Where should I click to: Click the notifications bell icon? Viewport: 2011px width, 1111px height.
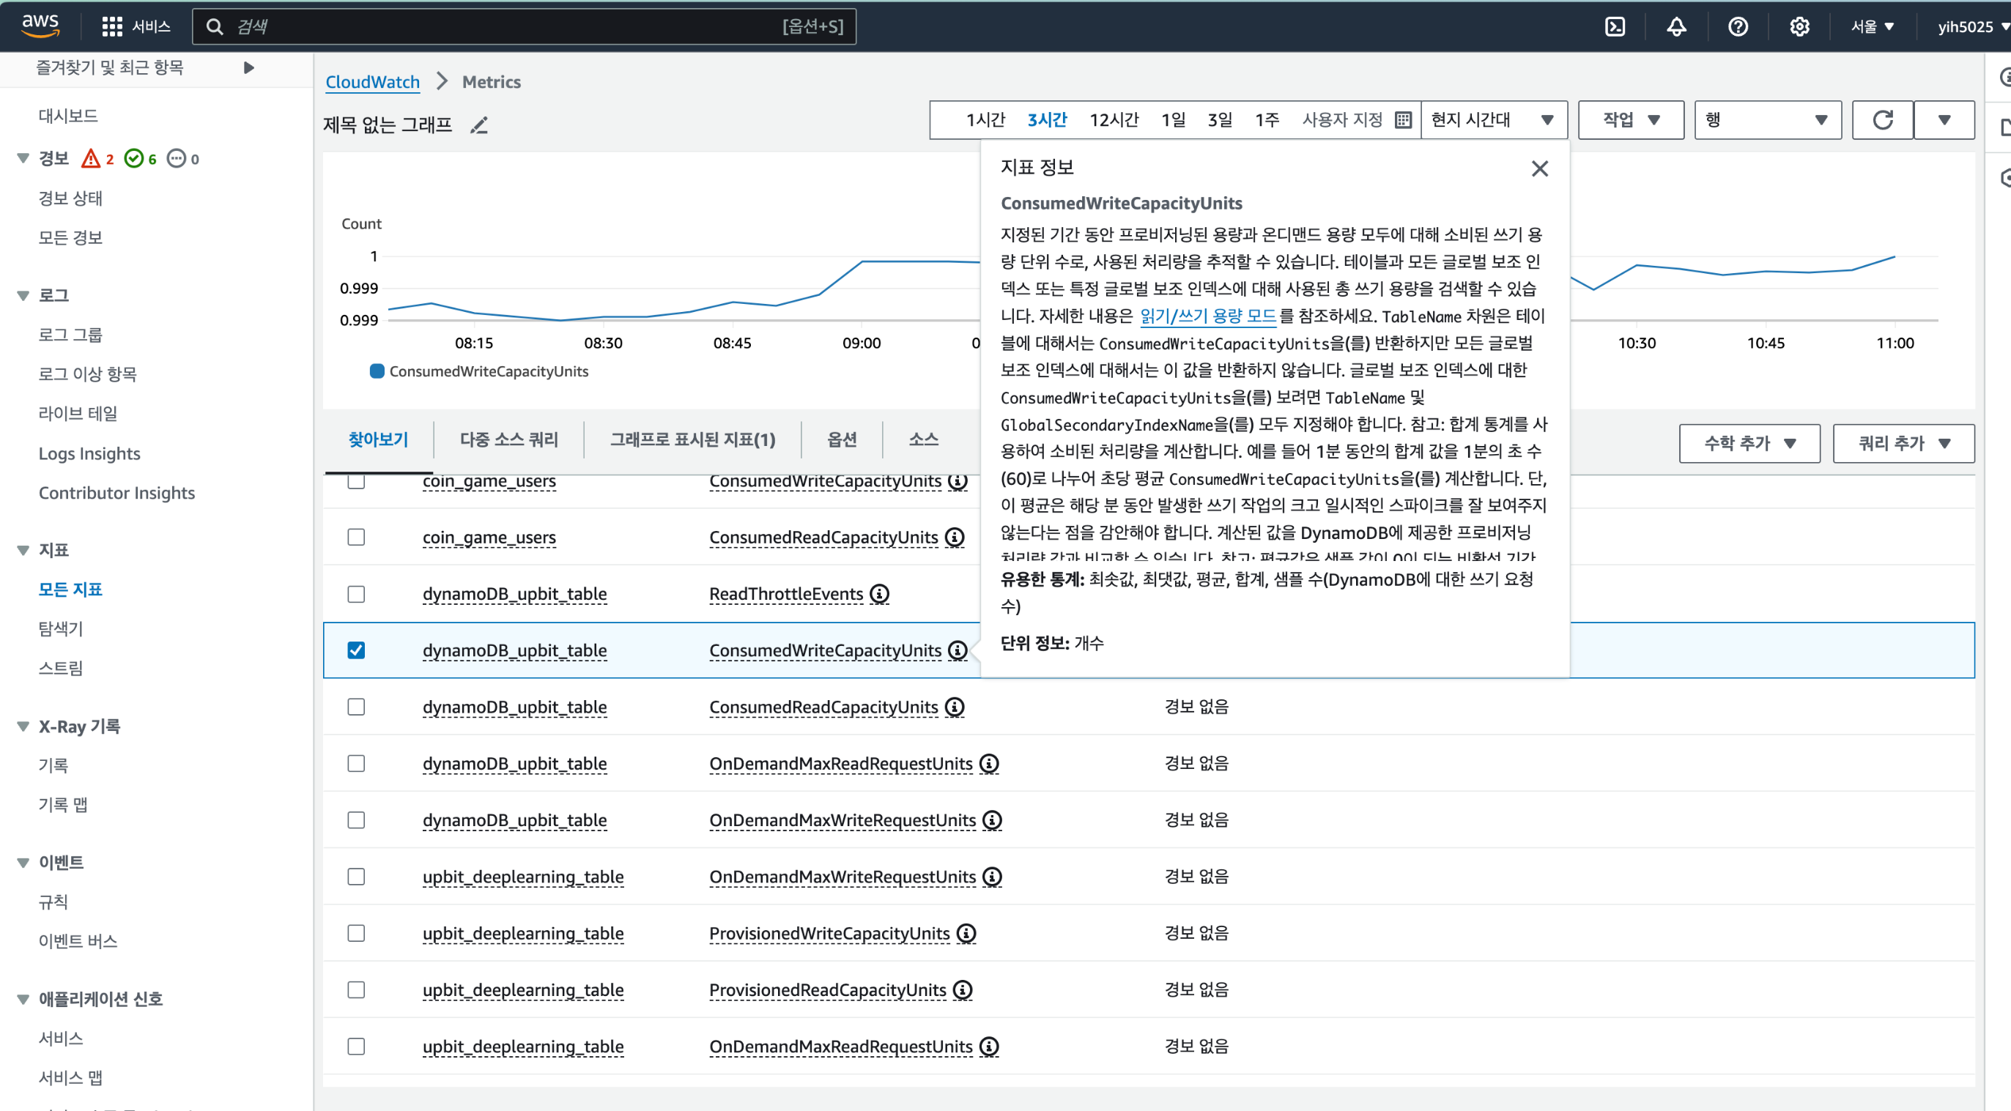tap(1676, 26)
